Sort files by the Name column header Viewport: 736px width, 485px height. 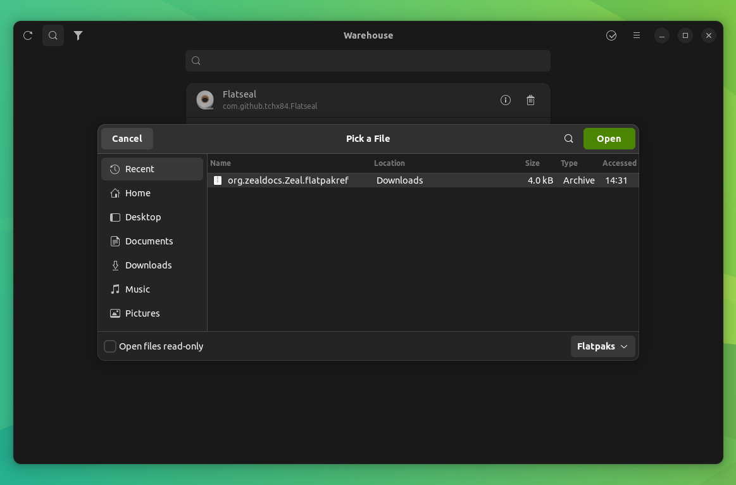pos(220,163)
